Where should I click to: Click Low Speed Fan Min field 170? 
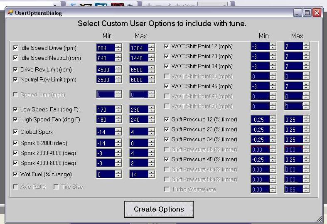coord(106,109)
